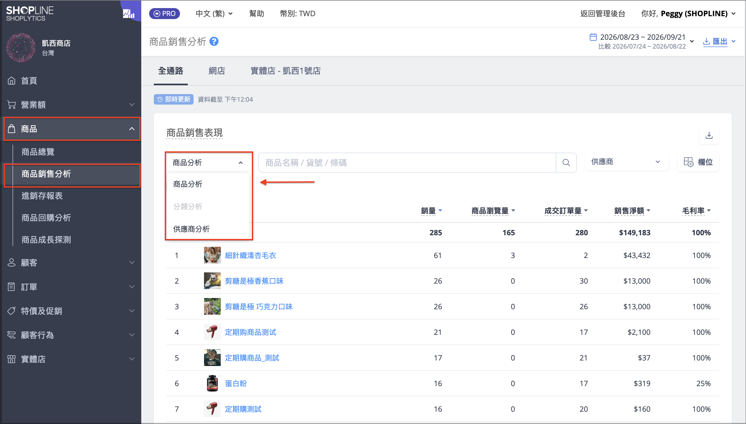The height and width of the screenshot is (424, 746).
Task: Open thumbnail of 剪糖是極香蕉口味
Action: 212,281
